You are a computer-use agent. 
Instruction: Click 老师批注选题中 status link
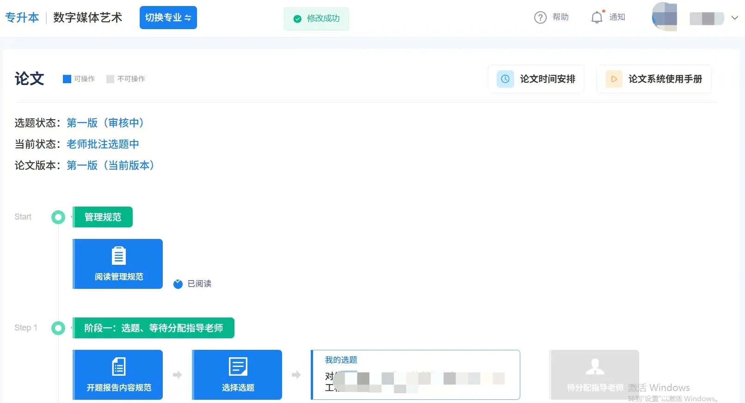(103, 144)
